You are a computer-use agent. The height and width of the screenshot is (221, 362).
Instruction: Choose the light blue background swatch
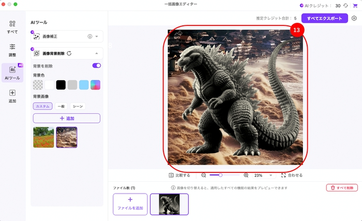coord(84,85)
